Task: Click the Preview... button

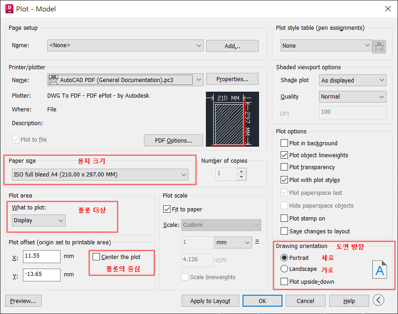Action: tap(23, 301)
